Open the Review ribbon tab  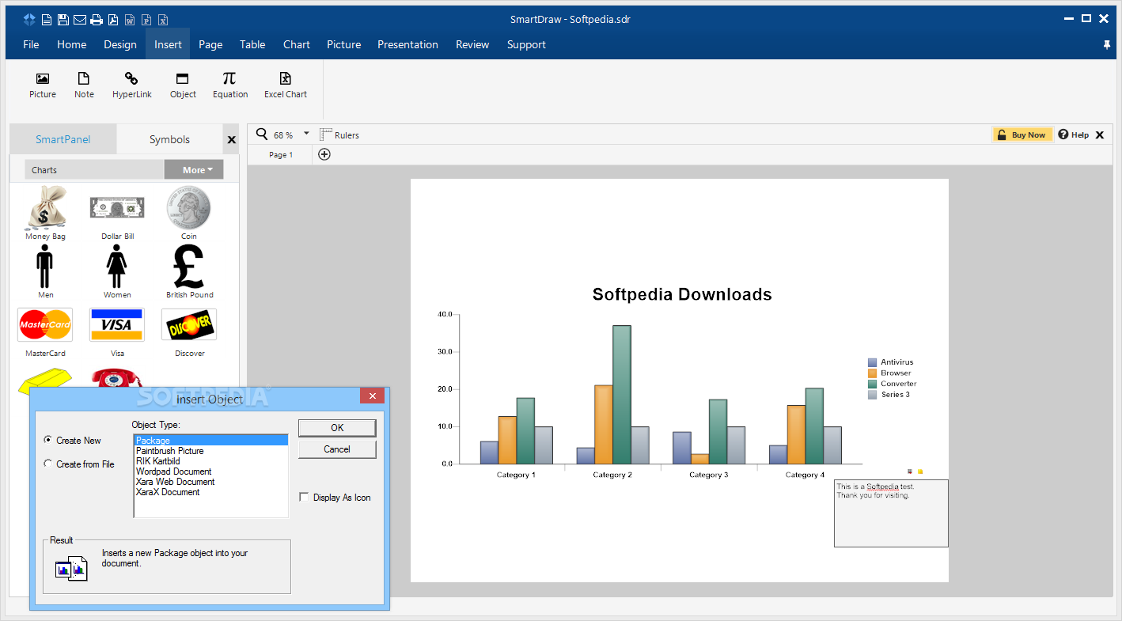coord(472,44)
